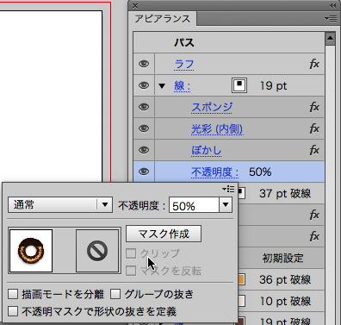
Task: Click the 線: stroke link
Action: coord(182,86)
